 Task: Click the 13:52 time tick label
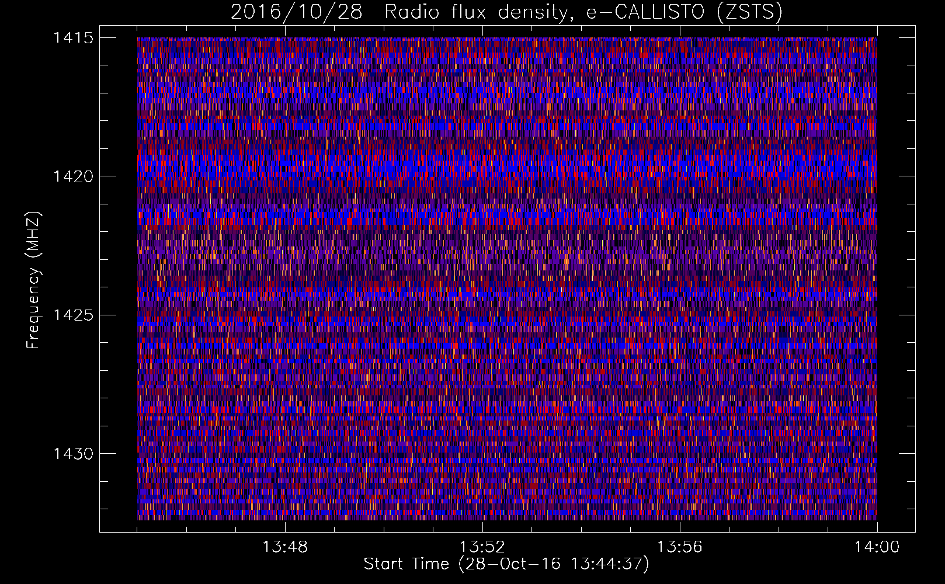coord(482,547)
